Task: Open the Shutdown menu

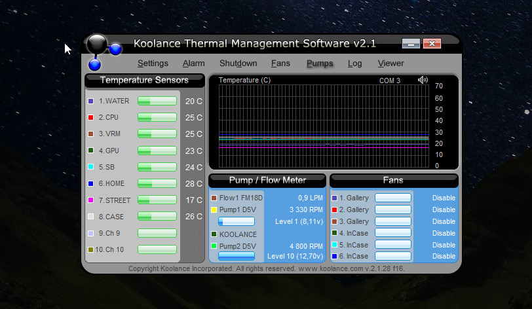Action: tap(238, 64)
